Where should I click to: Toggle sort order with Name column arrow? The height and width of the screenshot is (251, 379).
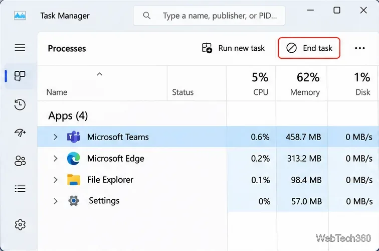100,74
